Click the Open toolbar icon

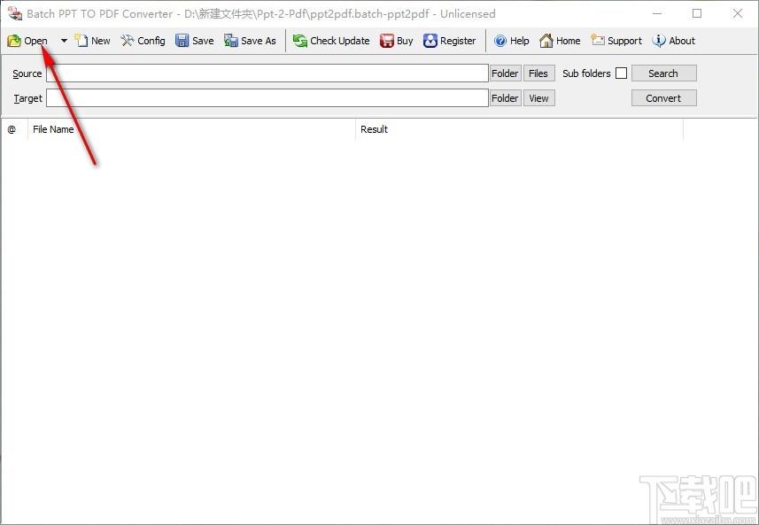pyautogui.click(x=14, y=41)
